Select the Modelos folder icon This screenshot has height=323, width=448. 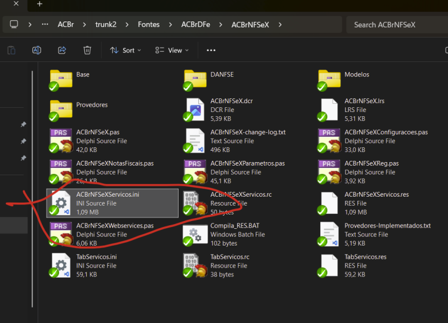click(x=329, y=80)
